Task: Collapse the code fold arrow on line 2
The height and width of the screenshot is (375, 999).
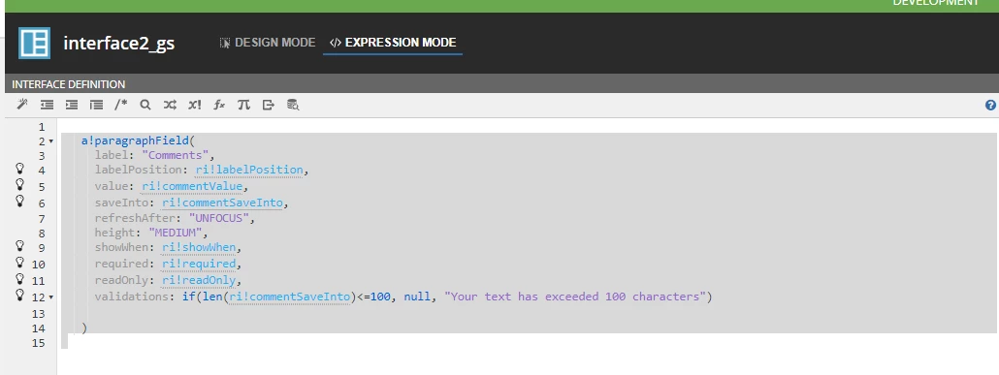Action: [x=51, y=141]
